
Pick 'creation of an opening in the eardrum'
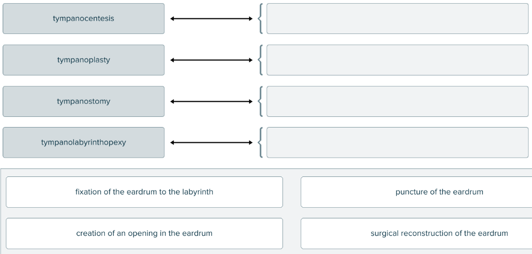(144, 233)
